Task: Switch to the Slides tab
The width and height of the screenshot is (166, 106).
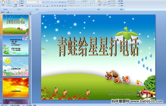Action: [x=3, y=12]
